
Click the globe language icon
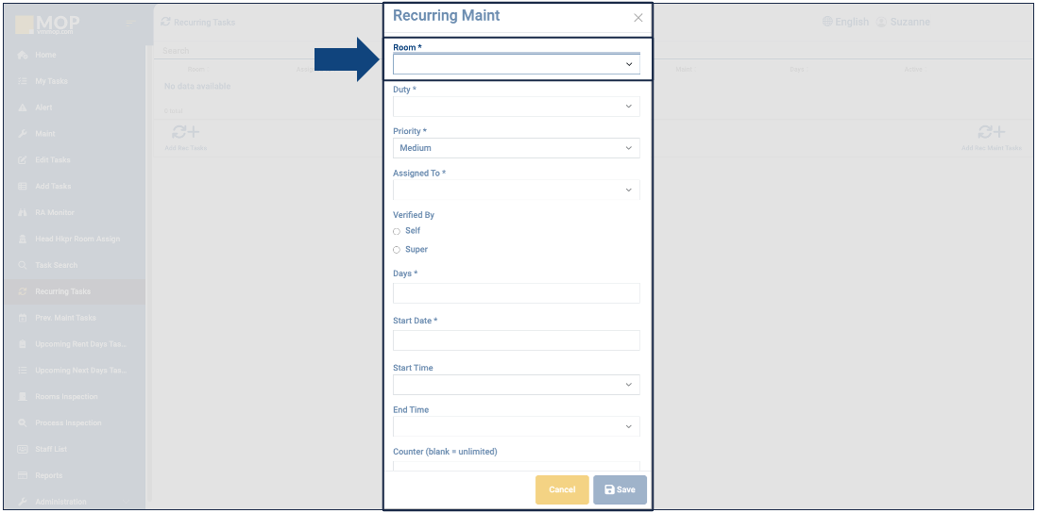click(827, 22)
